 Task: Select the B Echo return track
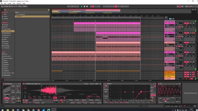click(170, 75)
